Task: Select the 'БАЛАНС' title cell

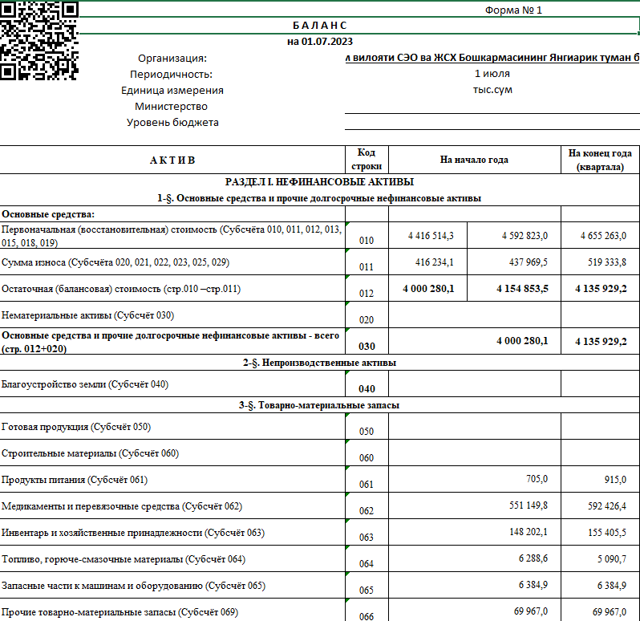Action: click(319, 26)
